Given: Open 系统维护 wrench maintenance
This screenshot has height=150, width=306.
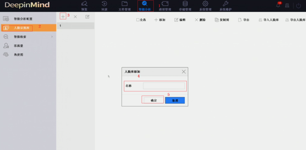Looking at the screenshot, I should coord(225,6).
